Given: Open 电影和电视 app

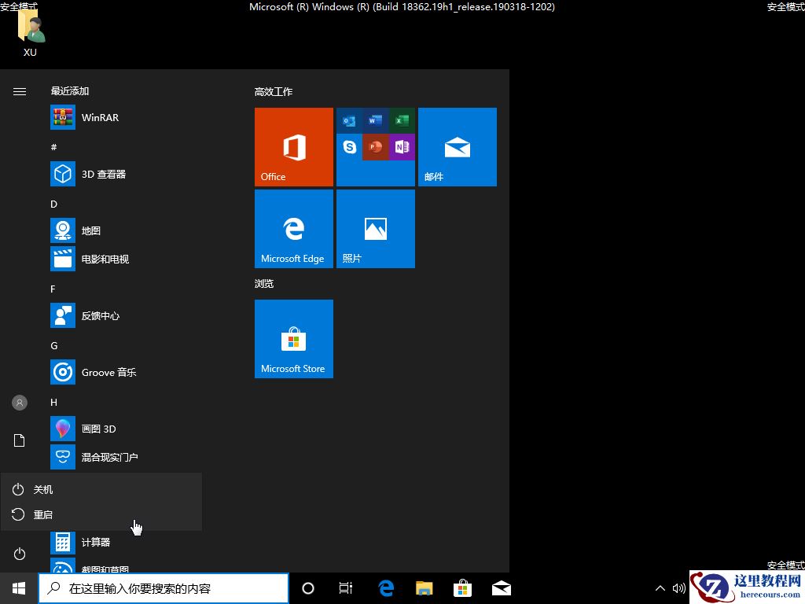Looking at the screenshot, I should point(105,260).
